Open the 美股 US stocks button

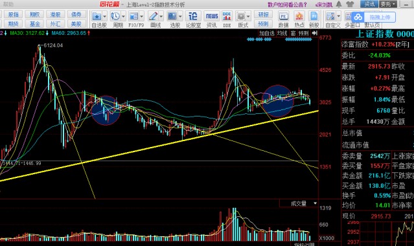point(76,24)
